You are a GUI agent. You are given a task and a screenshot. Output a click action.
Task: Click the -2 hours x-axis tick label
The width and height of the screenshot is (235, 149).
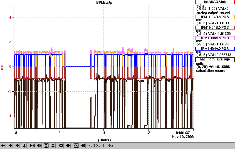pyautogui.click(x=148, y=133)
